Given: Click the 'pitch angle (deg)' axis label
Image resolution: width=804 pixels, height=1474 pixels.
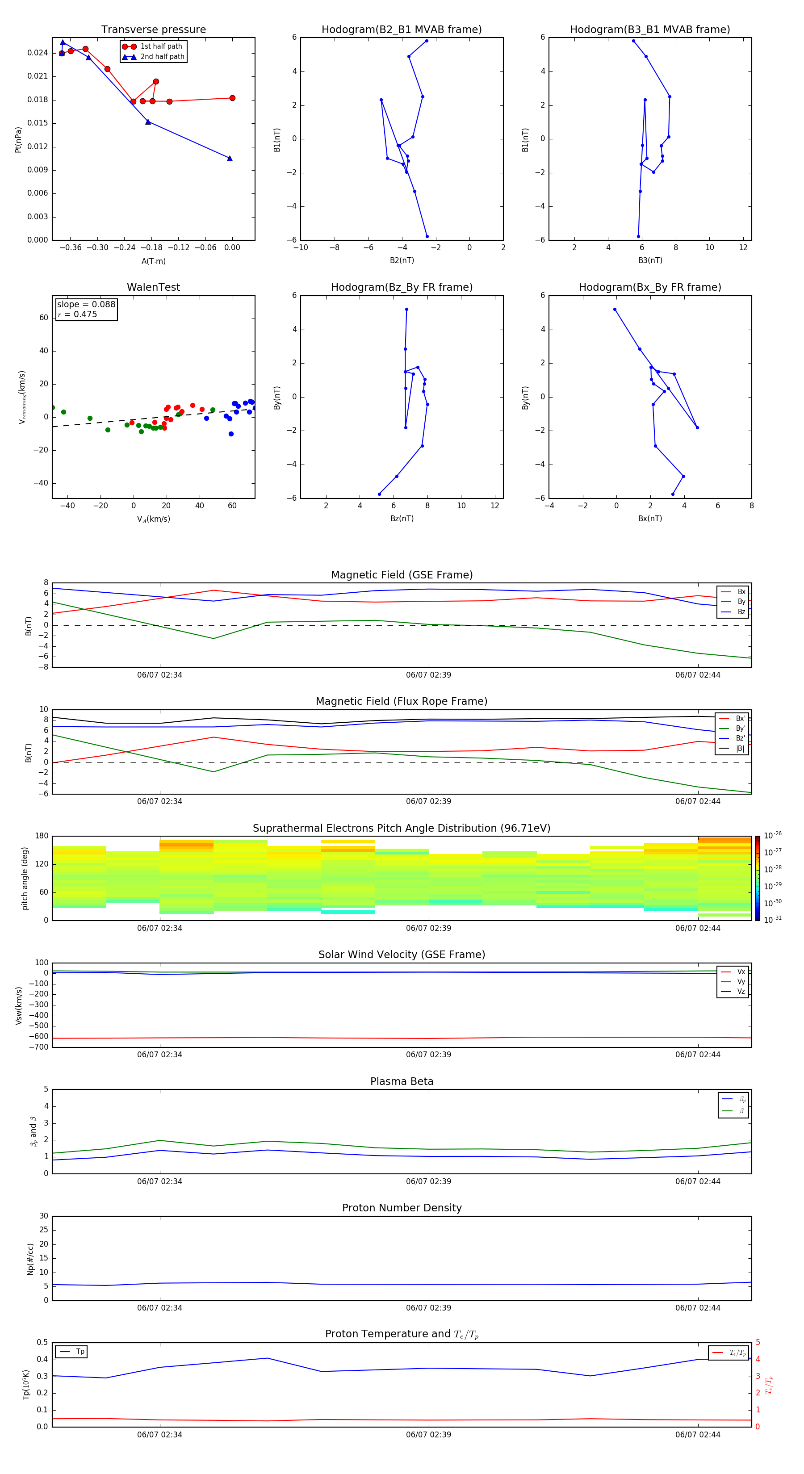Looking at the screenshot, I should pos(25,878).
